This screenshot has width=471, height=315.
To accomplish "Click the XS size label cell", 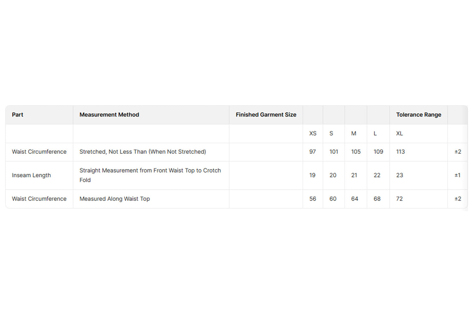I will pyautogui.click(x=313, y=134).
